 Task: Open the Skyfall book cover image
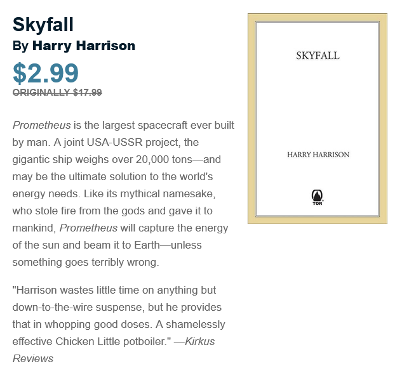click(x=318, y=119)
